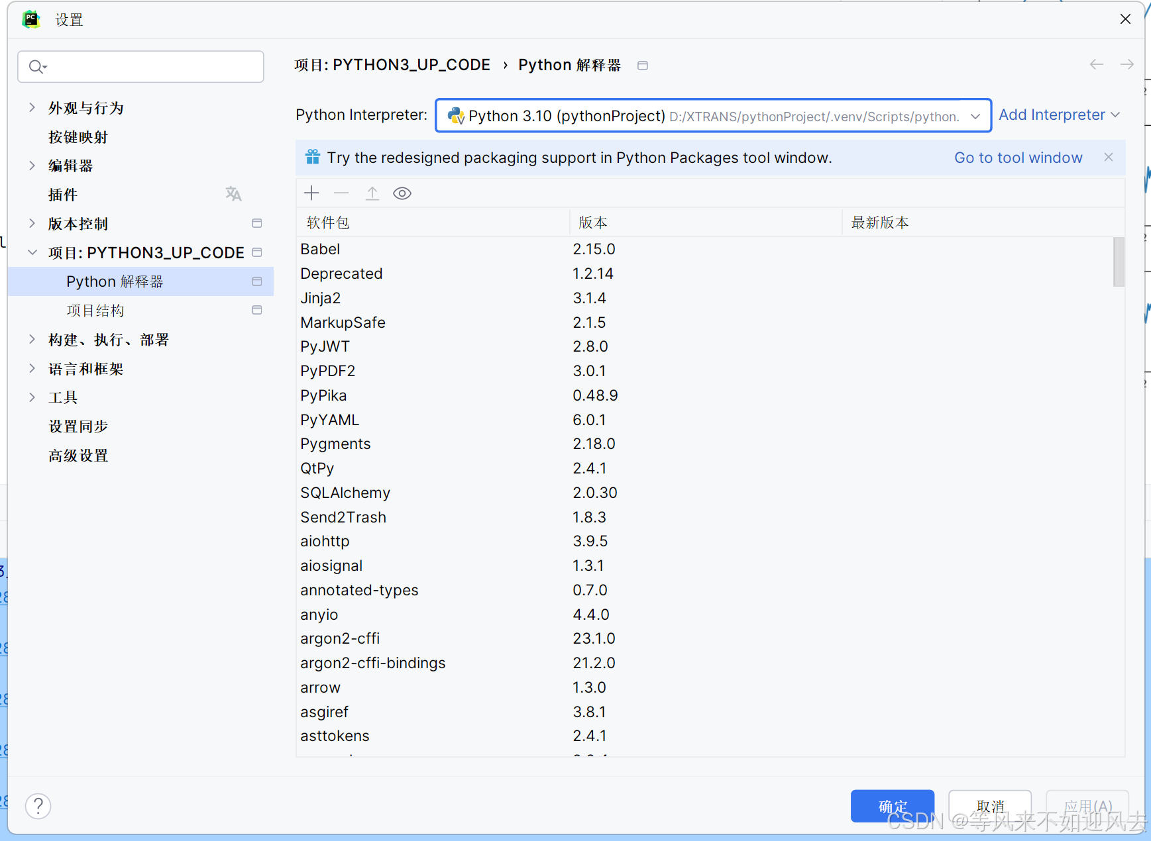Click the navigate forward arrow
This screenshot has width=1151, height=841.
pyautogui.click(x=1126, y=64)
